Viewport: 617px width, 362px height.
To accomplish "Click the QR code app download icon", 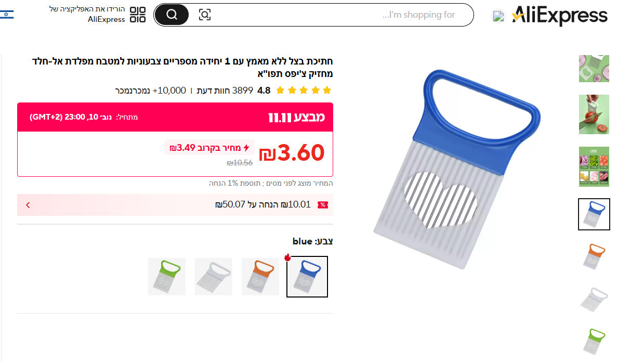I will [x=138, y=15].
